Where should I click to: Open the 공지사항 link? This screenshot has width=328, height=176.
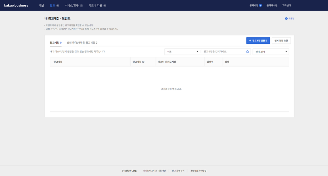[x=254, y=5]
